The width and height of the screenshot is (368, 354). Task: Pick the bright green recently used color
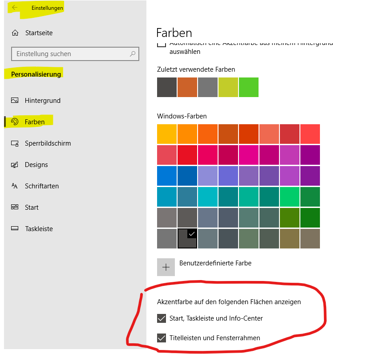249,87
